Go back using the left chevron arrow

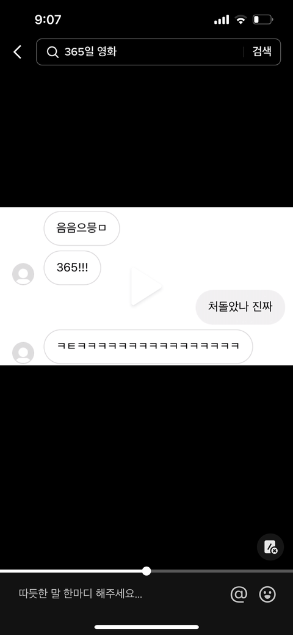point(18,52)
